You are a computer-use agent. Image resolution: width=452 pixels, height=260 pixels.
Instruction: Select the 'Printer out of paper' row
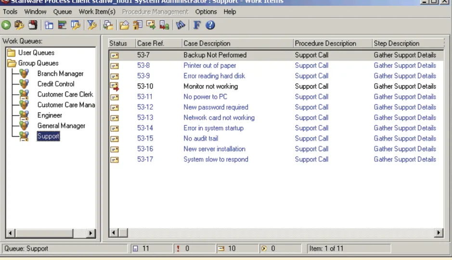point(276,66)
